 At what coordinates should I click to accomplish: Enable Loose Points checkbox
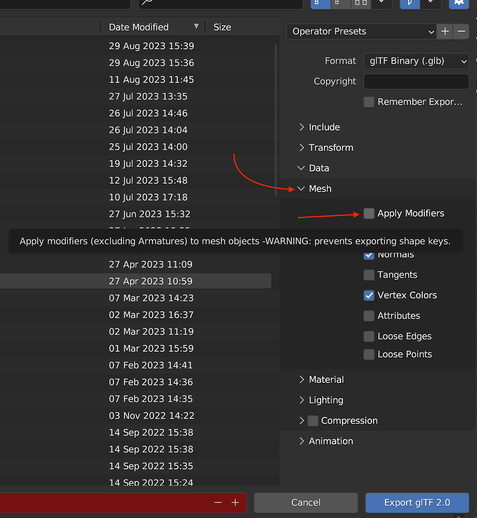coord(369,354)
